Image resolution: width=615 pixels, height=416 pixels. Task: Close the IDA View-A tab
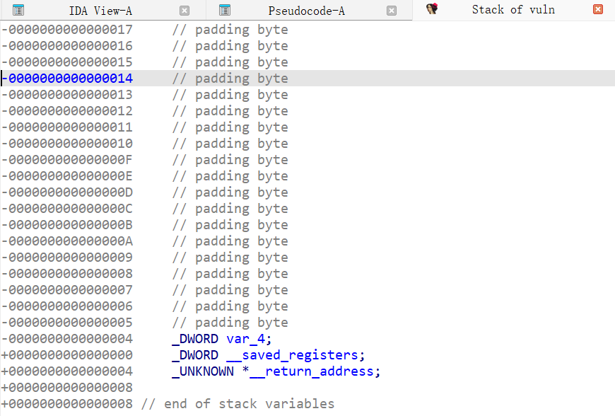pyautogui.click(x=184, y=11)
